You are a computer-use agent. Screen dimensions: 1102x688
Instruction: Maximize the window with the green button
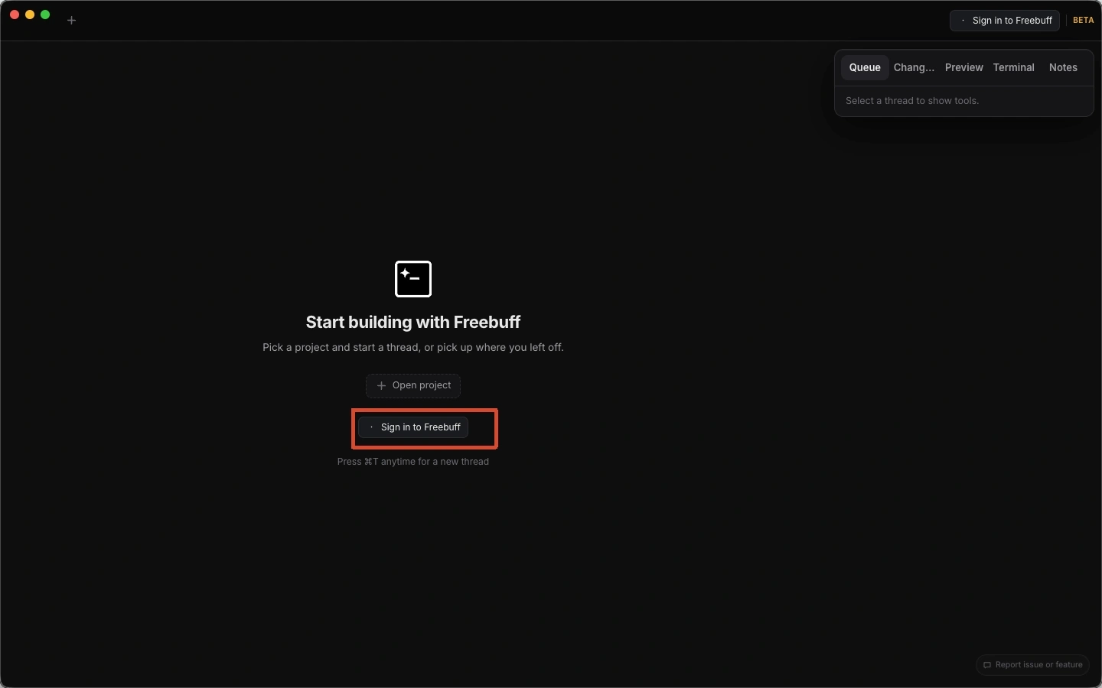[45, 15]
